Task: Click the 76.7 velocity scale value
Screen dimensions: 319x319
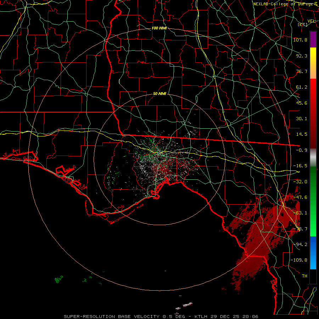Action: (x=302, y=71)
